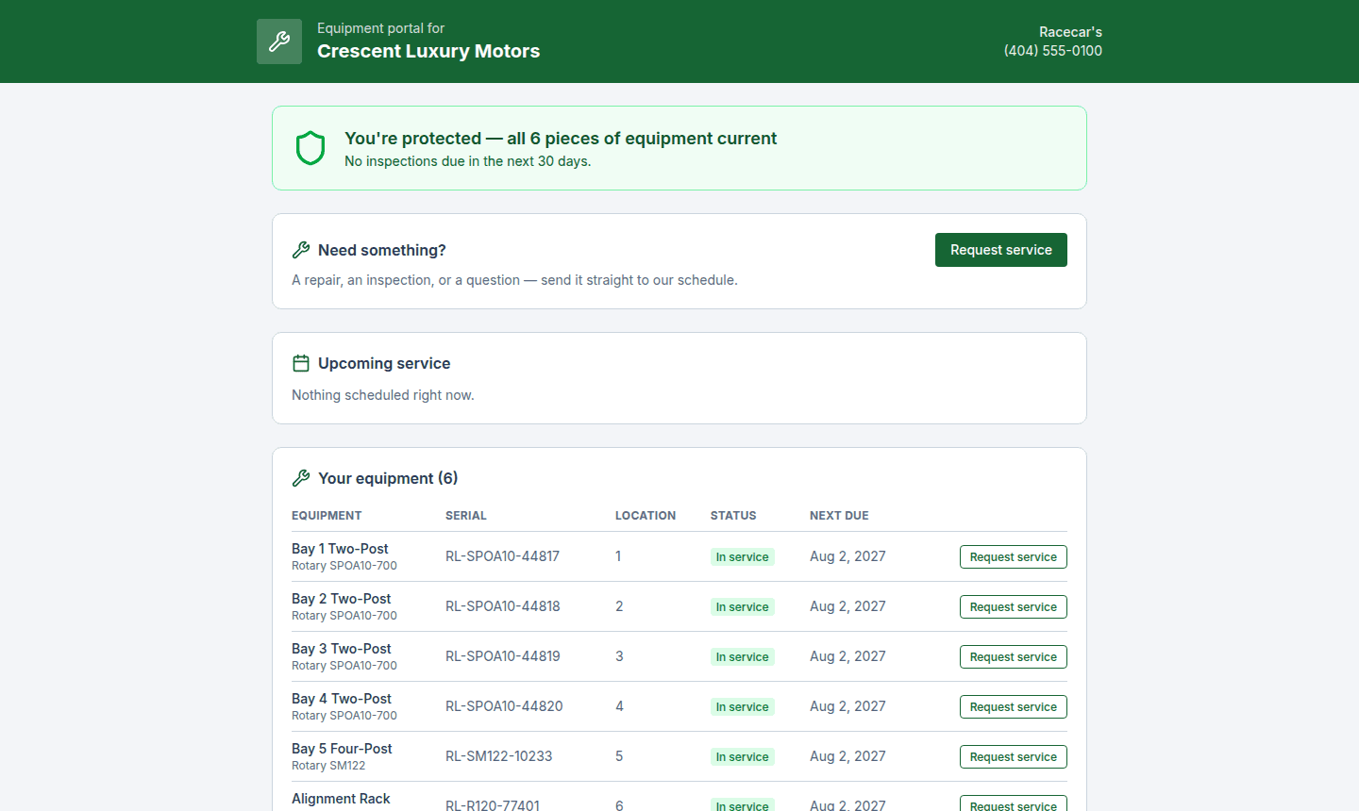
Task: Select serial RL-SPOA10-44818
Action: (503, 606)
